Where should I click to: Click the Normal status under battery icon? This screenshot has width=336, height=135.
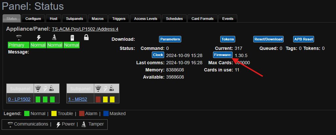point(71,45)
